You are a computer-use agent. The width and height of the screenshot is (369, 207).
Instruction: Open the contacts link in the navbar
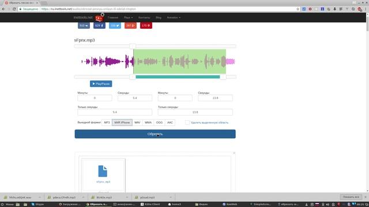coord(144,18)
